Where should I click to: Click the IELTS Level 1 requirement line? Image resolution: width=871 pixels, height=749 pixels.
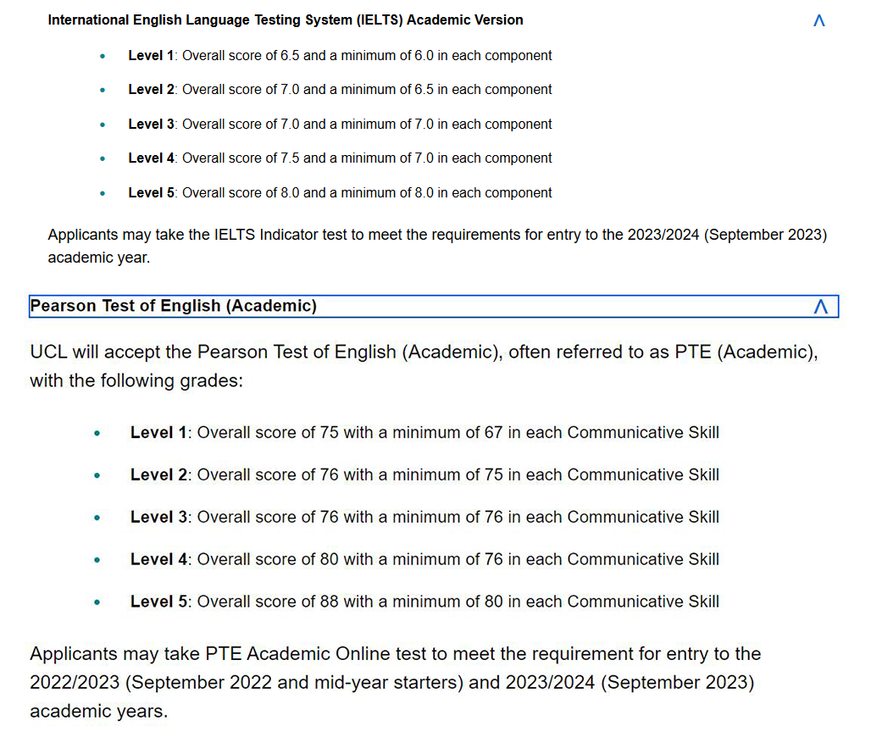click(340, 56)
